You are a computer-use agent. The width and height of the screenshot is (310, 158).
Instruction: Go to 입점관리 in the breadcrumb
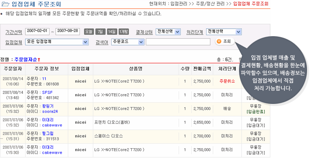click(x=179, y=3)
